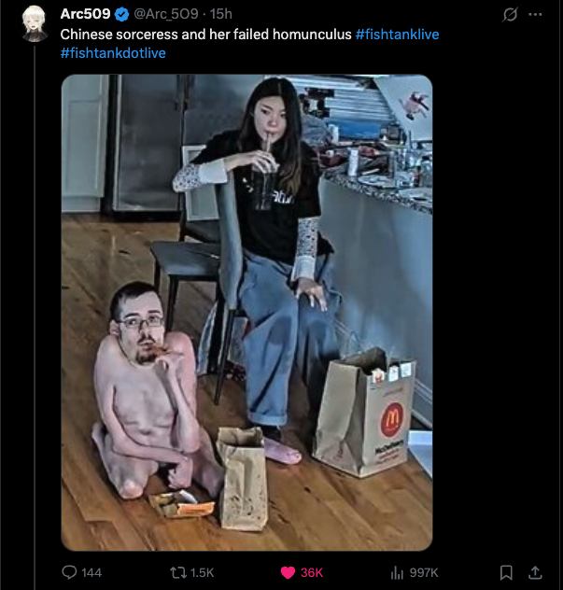The height and width of the screenshot is (590, 563).
Task: Click the blue verified badge
Action: (121, 14)
